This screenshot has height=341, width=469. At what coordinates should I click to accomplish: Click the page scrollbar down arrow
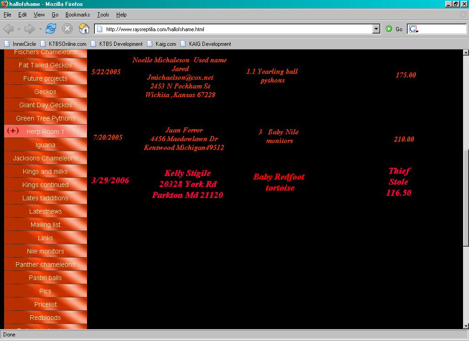(x=466, y=326)
